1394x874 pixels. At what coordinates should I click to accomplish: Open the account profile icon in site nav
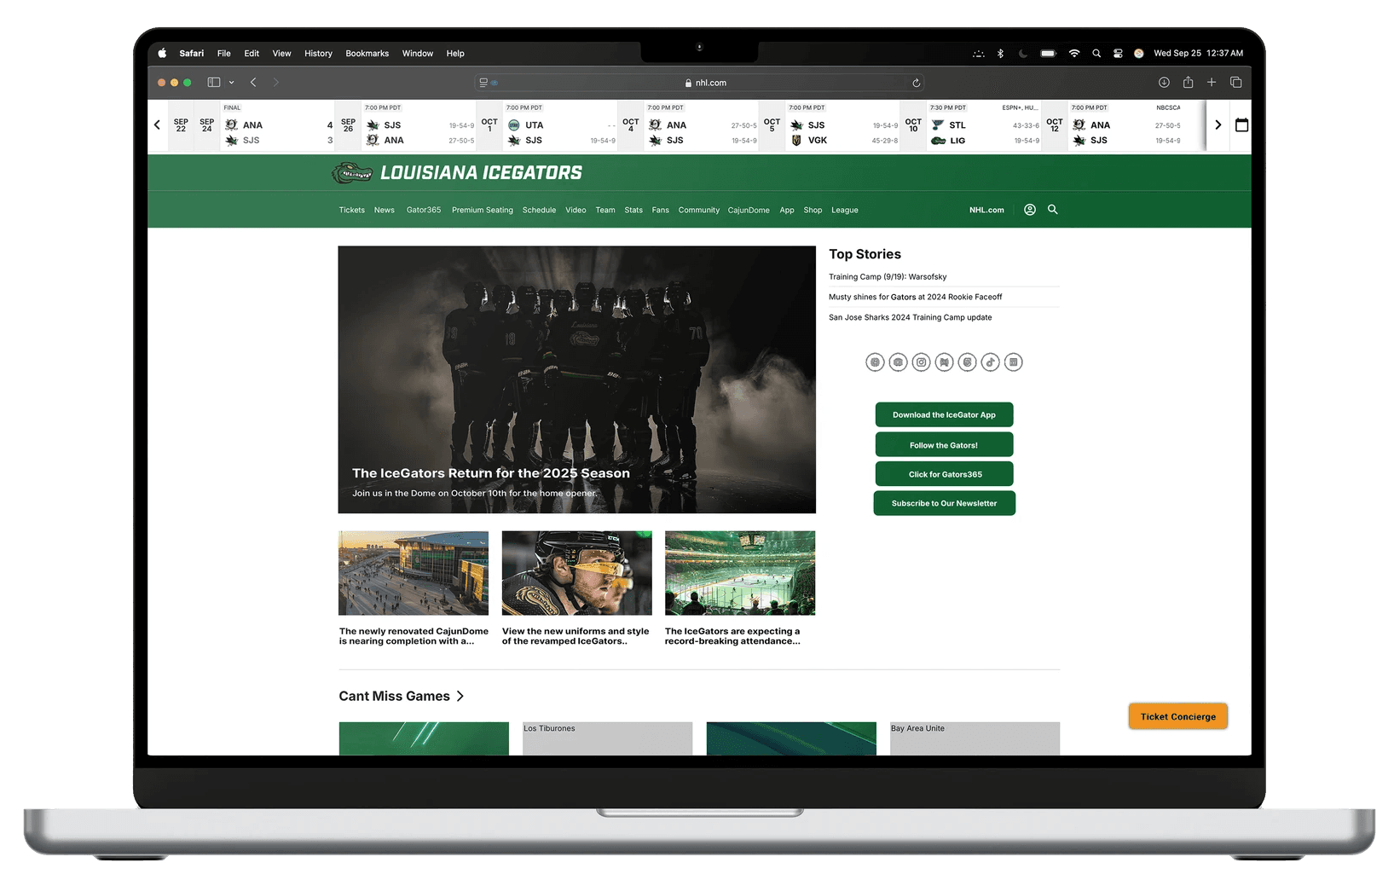(x=1030, y=210)
